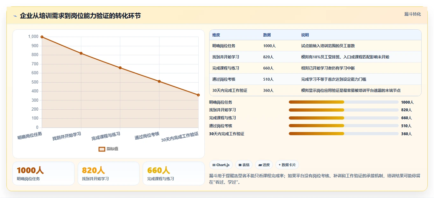Click the 相对已开始学习者仍有学习中断 description
Image resolution: width=434 pixels, height=198 pixels.
pos(328,68)
